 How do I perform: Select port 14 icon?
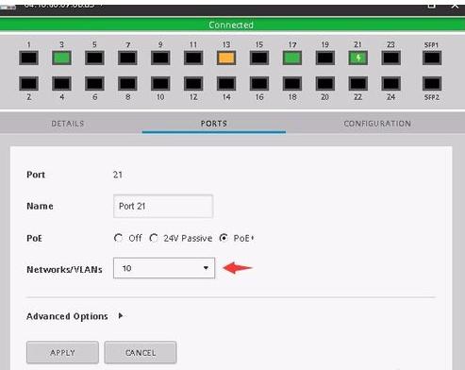226,84
